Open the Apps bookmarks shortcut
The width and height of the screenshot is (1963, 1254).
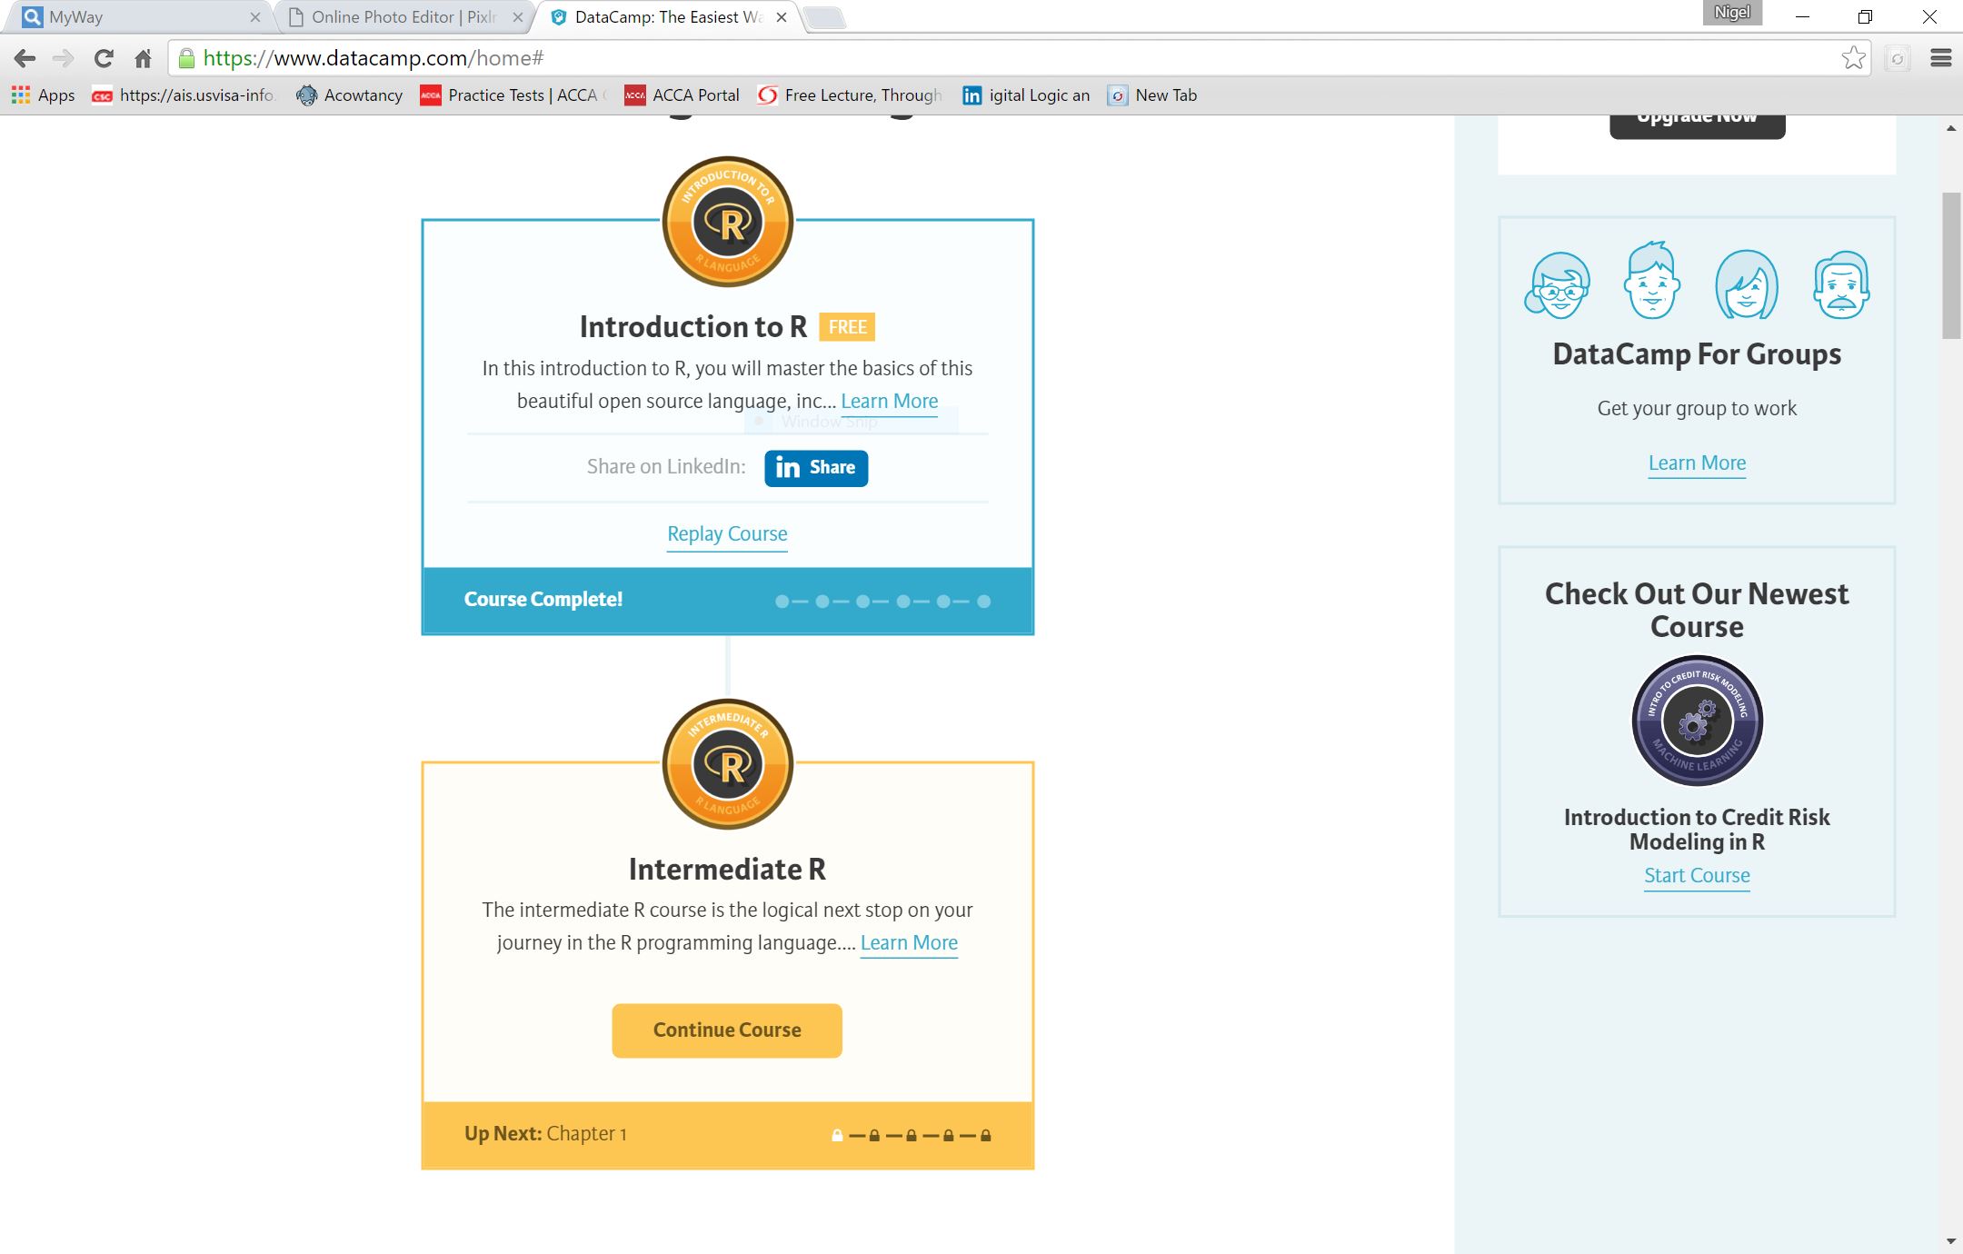[43, 95]
